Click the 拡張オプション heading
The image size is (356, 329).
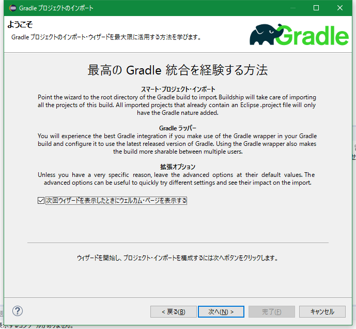tap(178, 167)
